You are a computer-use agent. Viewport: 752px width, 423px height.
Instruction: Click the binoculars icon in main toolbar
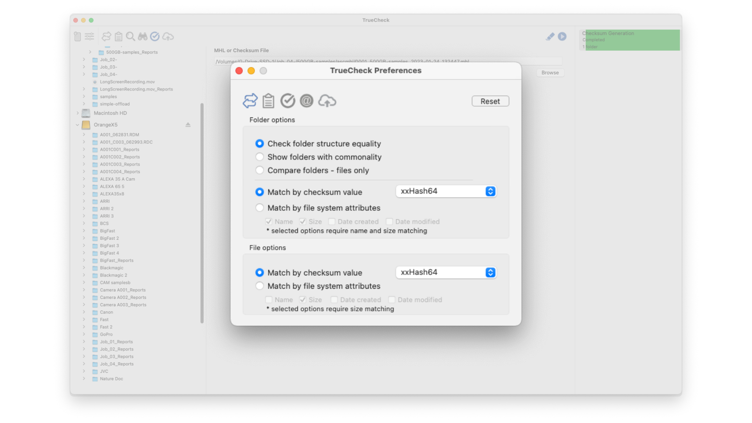click(x=143, y=36)
